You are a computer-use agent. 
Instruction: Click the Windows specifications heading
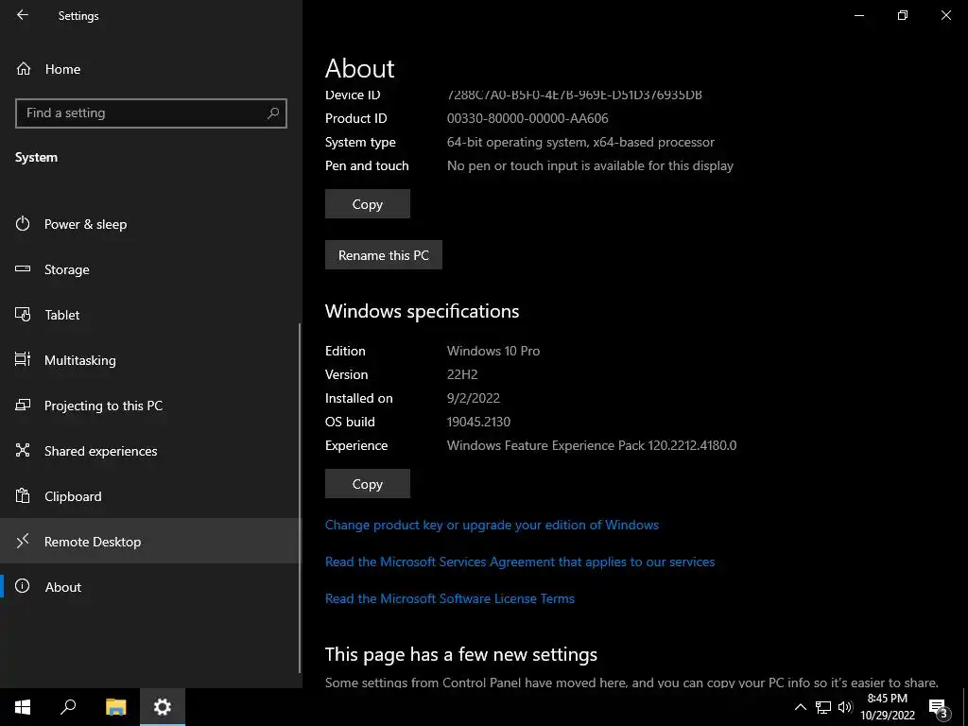click(x=423, y=311)
